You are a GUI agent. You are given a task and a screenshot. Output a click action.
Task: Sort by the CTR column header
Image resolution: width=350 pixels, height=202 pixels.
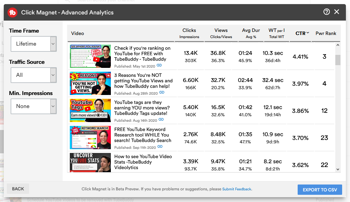302,33
